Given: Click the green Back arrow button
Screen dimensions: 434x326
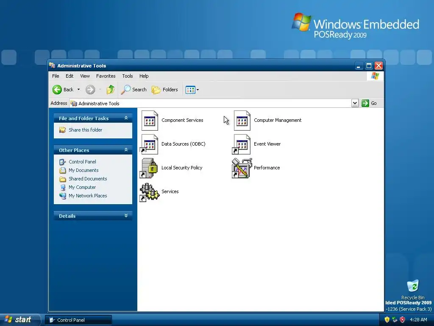Looking at the screenshot, I should click(57, 90).
